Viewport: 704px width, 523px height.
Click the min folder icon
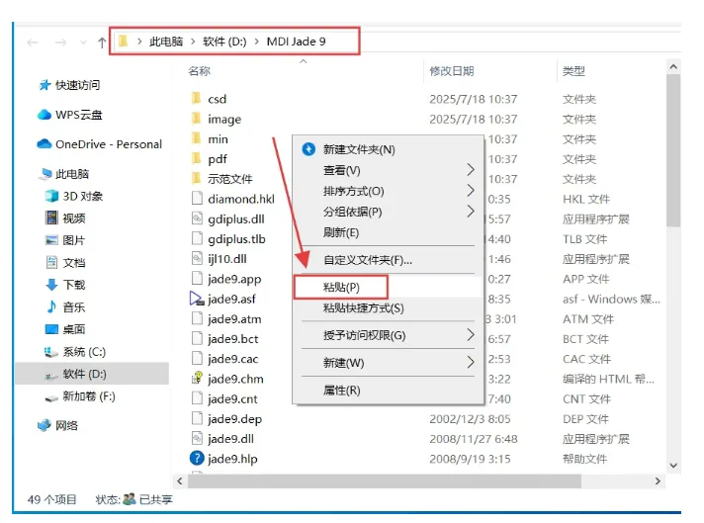coord(196,138)
